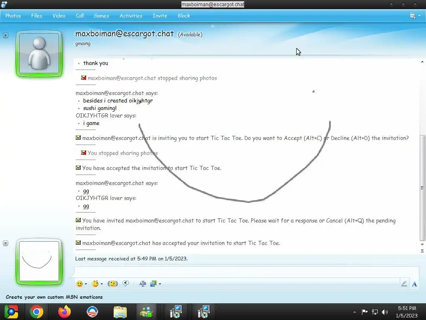Click the conversation scrollbar thumb
426x320 pixels.
(422, 188)
